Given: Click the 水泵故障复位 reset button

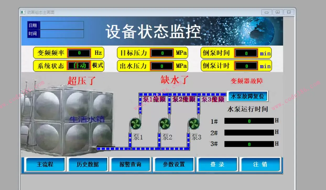Looking at the screenshot, I should pyautogui.click(x=247, y=96).
